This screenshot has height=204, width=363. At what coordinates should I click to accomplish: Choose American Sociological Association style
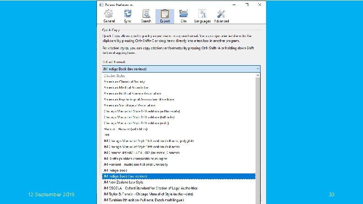pos(178,105)
